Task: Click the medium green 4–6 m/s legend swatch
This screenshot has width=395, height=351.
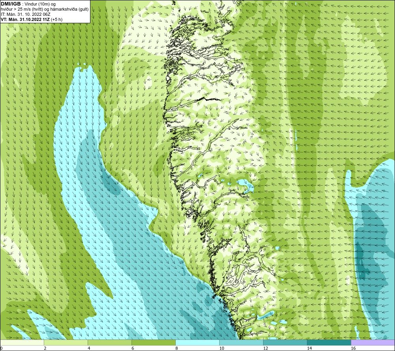Action: pos(109,342)
